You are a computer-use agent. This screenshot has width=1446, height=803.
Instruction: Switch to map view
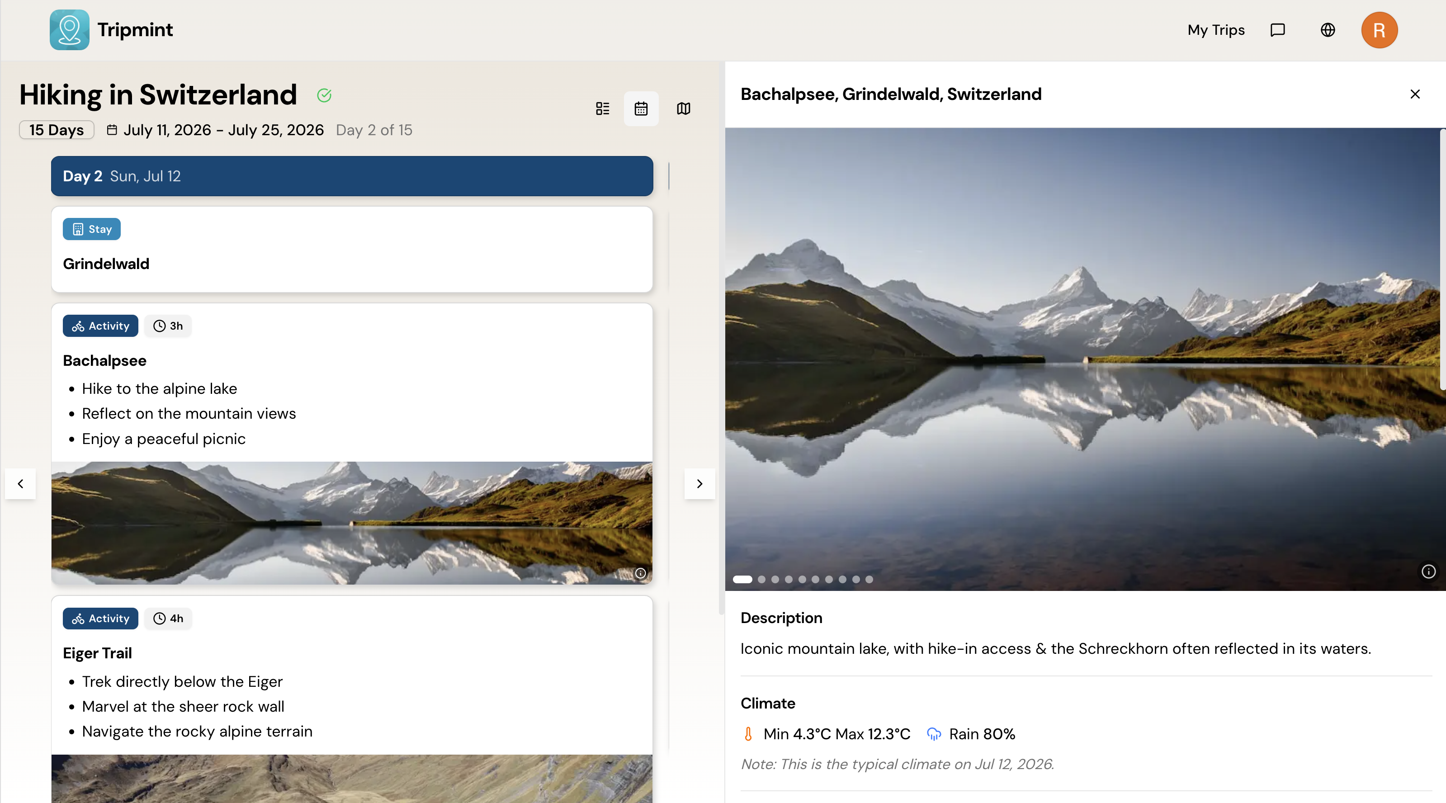coord(683,109)
